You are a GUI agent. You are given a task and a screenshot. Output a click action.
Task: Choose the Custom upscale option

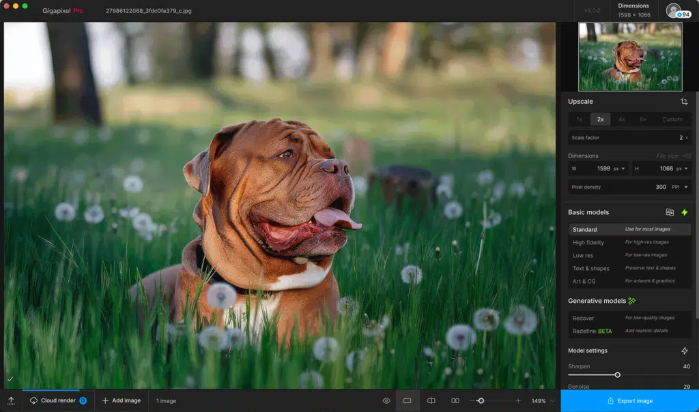tap(672, 119)
